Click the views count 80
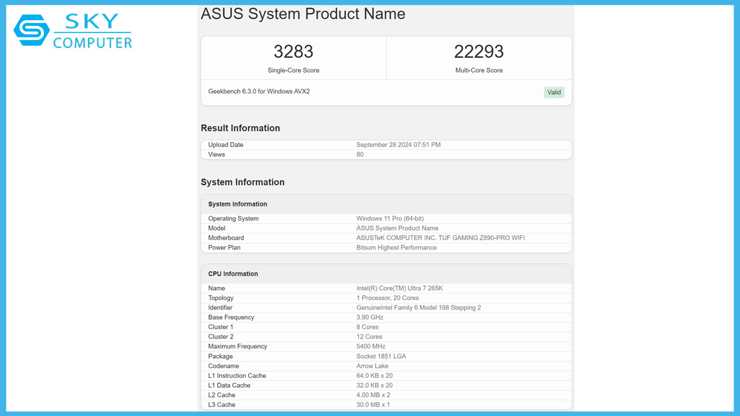 point(360,155)
